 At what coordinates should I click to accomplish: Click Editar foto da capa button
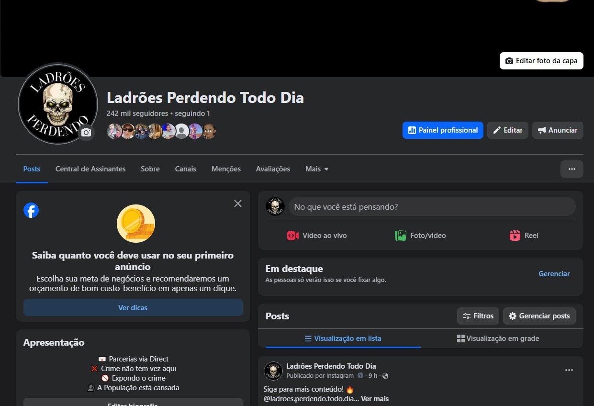click(541, 61)
